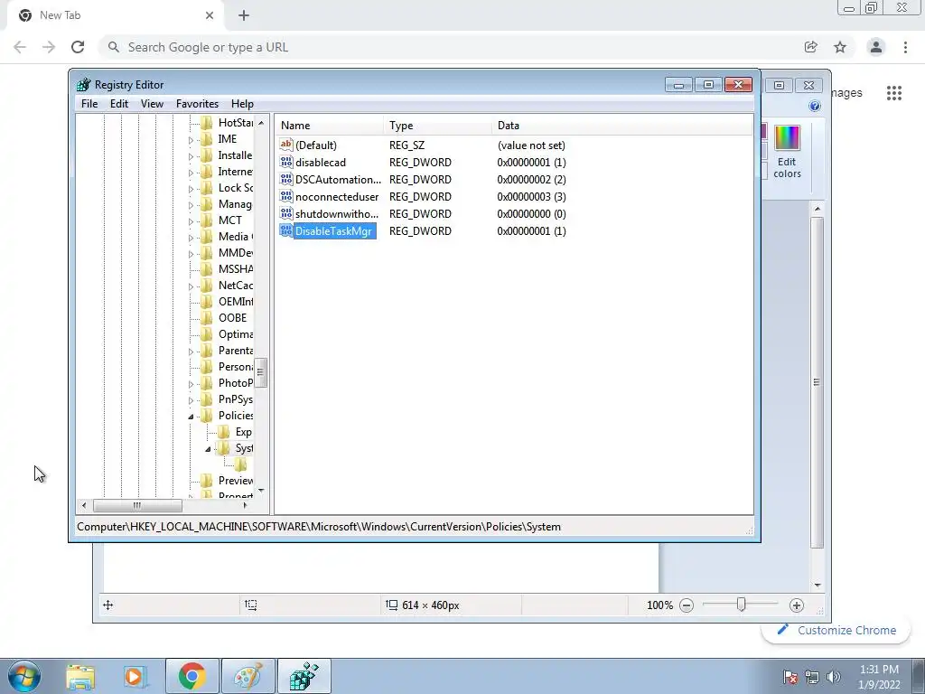The height and width of the screenshot is (694, 925).
Task: Expand the NetCache tree node
Action: pos(191,286)
